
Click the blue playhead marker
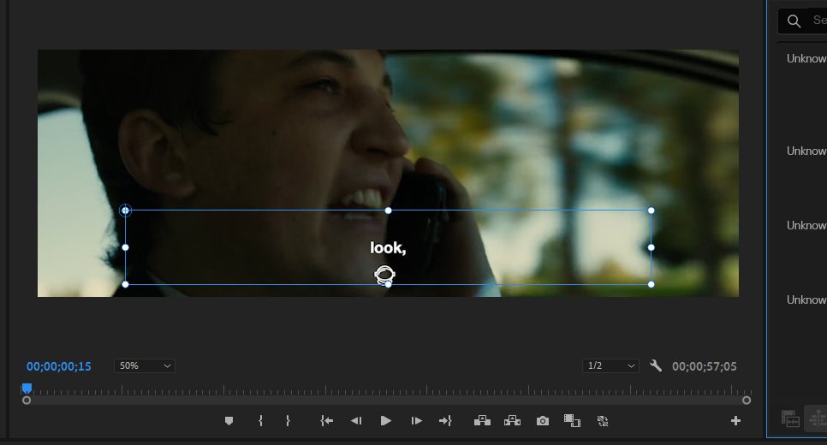(27, 389)
